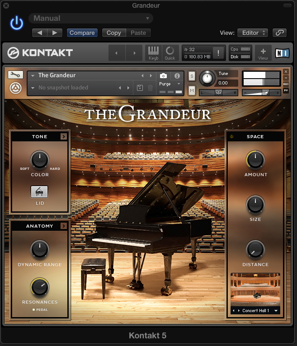This screenshot has width=297, height=346.
Task: Click the pan slider between L and R
Action: click(x=218, y=93)
